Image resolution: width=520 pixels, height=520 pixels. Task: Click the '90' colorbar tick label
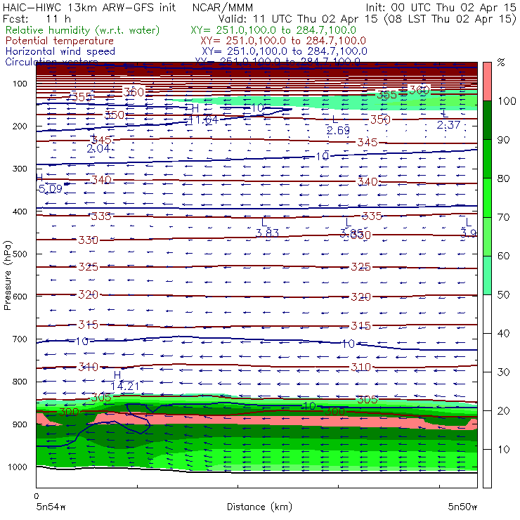(x=503, y=140)
